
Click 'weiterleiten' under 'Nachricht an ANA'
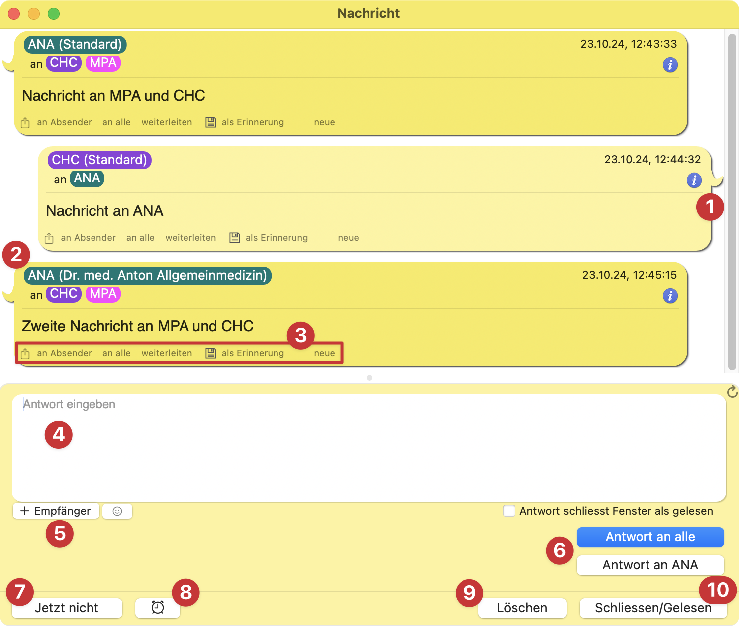pyautogui.click(x=191, y=238)
